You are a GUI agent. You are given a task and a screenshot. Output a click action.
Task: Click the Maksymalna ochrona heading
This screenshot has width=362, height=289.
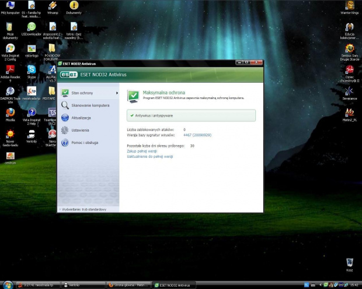(164, 93)
